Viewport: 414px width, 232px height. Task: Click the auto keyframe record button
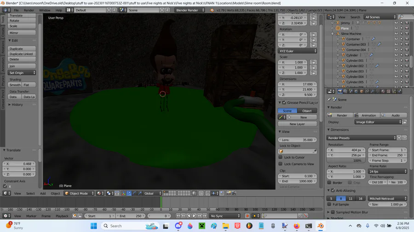247,216
